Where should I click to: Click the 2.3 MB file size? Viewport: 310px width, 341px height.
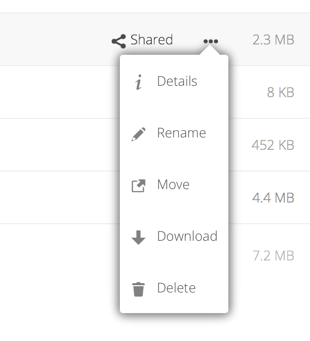[273, 40]
